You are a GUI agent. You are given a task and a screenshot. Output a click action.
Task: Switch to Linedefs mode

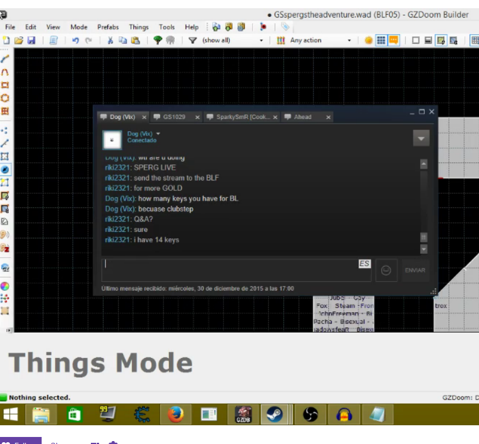pyautogui.click(x=5, y=144)
